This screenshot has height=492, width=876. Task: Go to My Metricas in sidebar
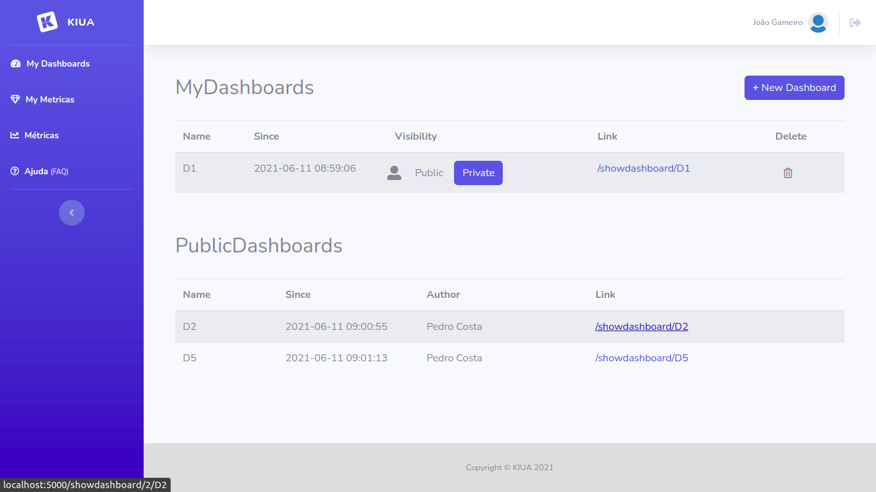tap(50, 99)
